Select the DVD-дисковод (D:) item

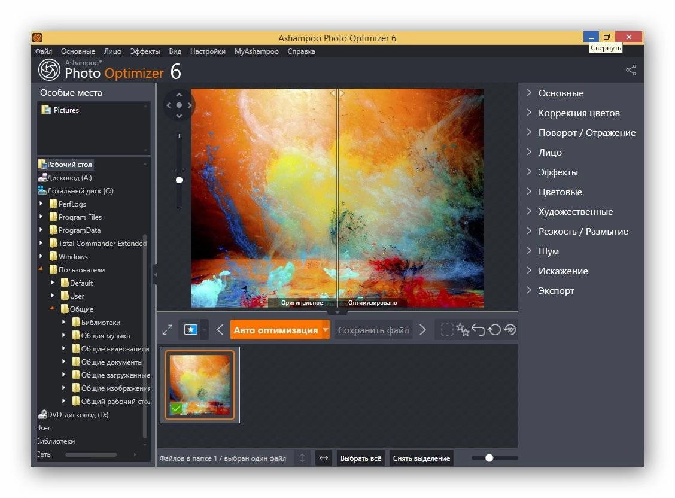coord(73,414)
